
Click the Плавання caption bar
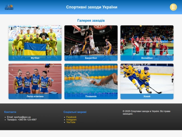pyautogui.click(x=91, y=96)
